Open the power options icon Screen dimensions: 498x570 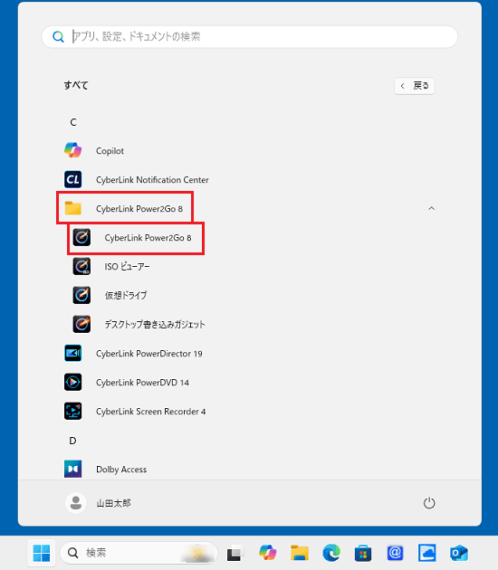[429, 503]
